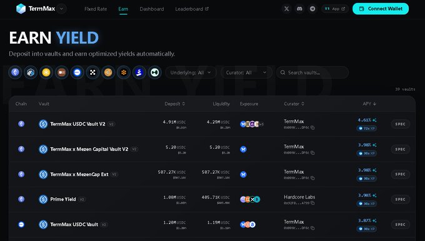This screenshot has width=425, height=241.
Task: Sort table by APY column
Action: (x=369, y=104)
